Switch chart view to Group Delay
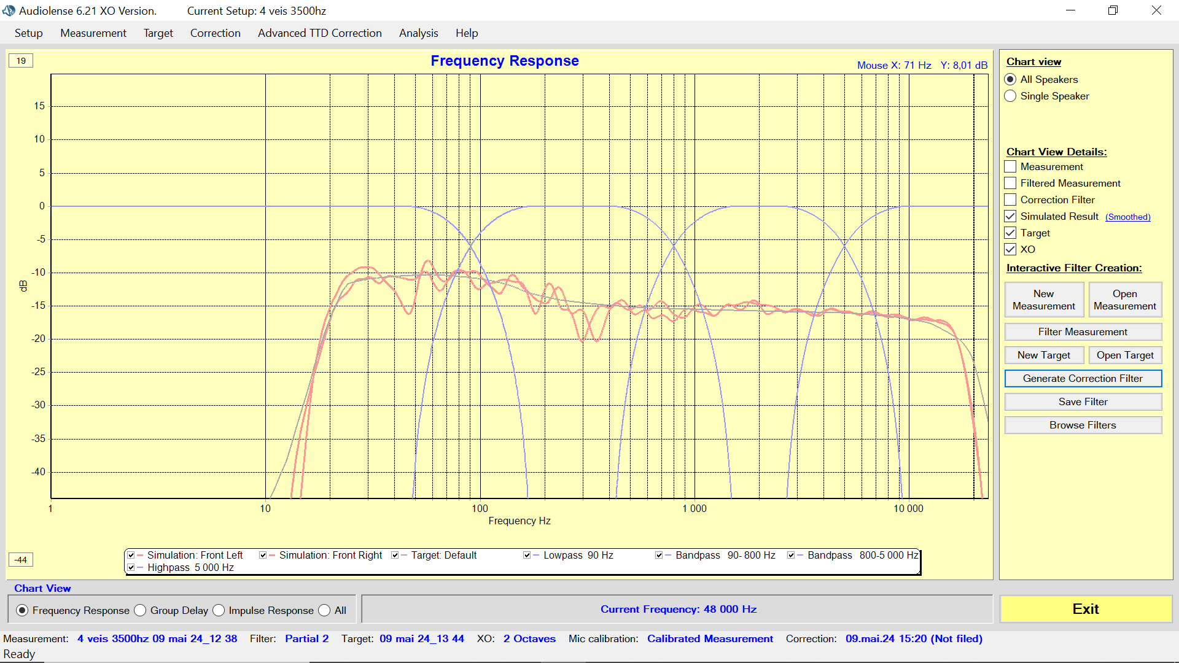This screenshot has width=1179, height=663. (x=141, y=610)
